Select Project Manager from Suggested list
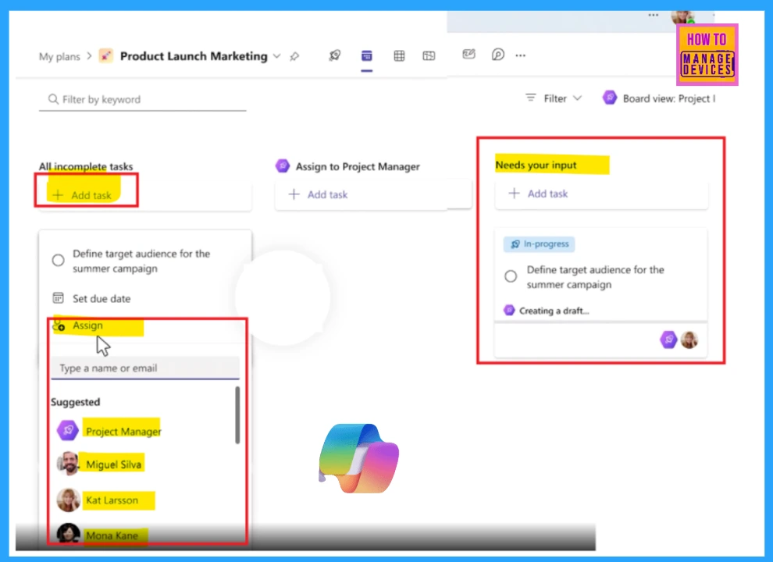This screenshot has width=773, height=562. pyautogui.click(x=123, y=432)
